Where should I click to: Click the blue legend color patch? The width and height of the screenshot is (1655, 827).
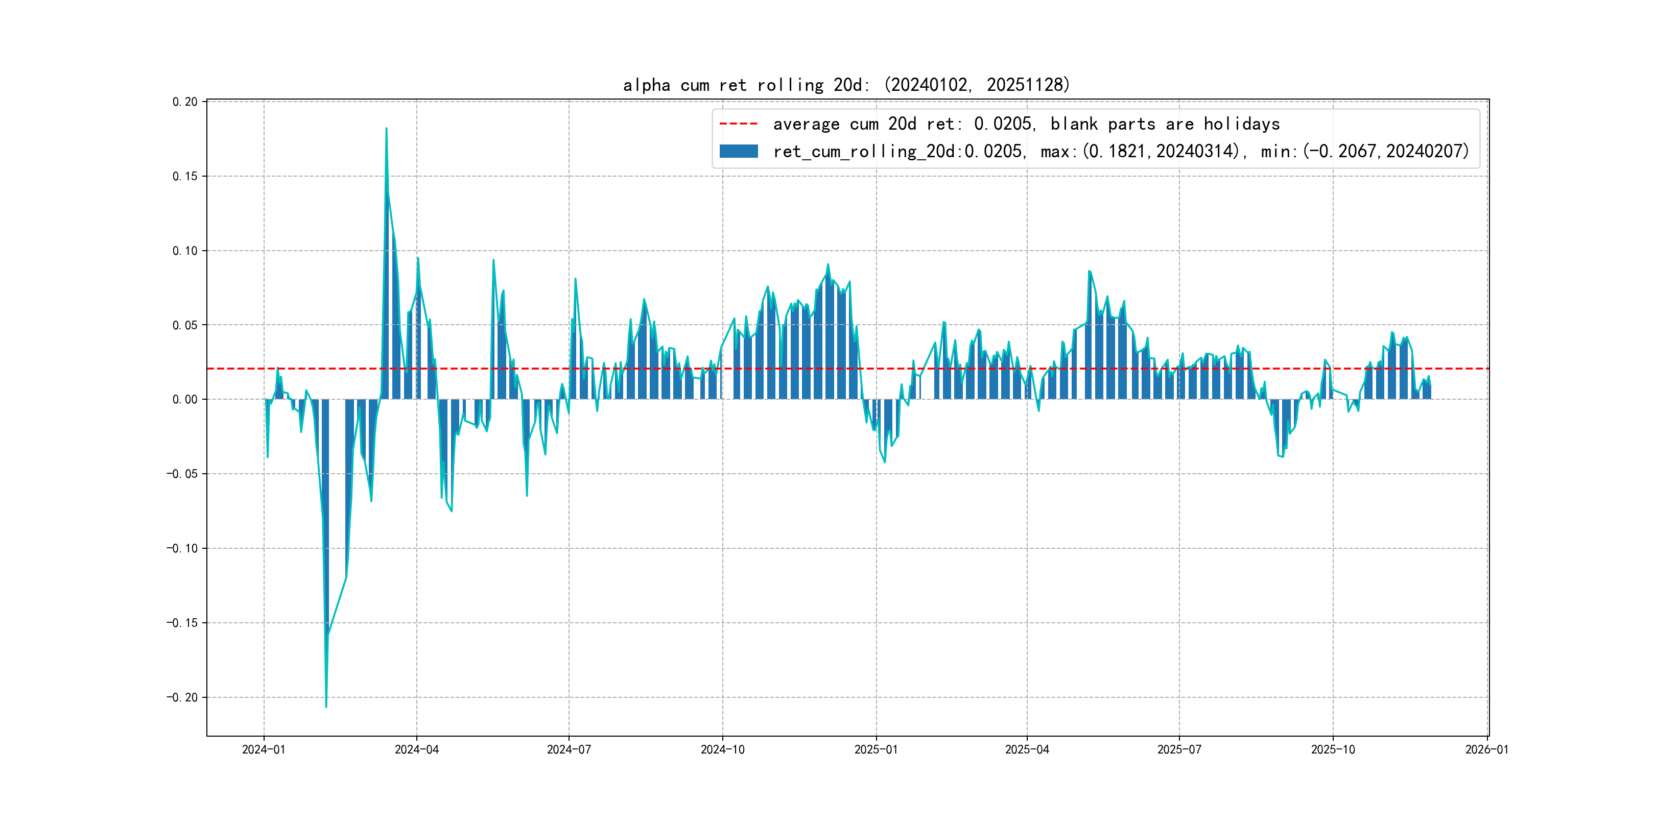click(738, 152)
